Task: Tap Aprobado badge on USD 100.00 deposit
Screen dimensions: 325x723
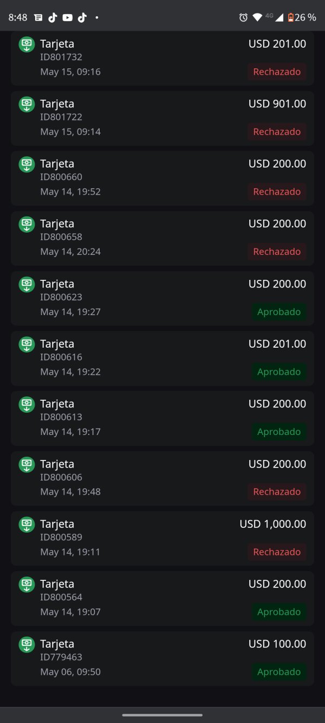Action: (x=278, y=672)
